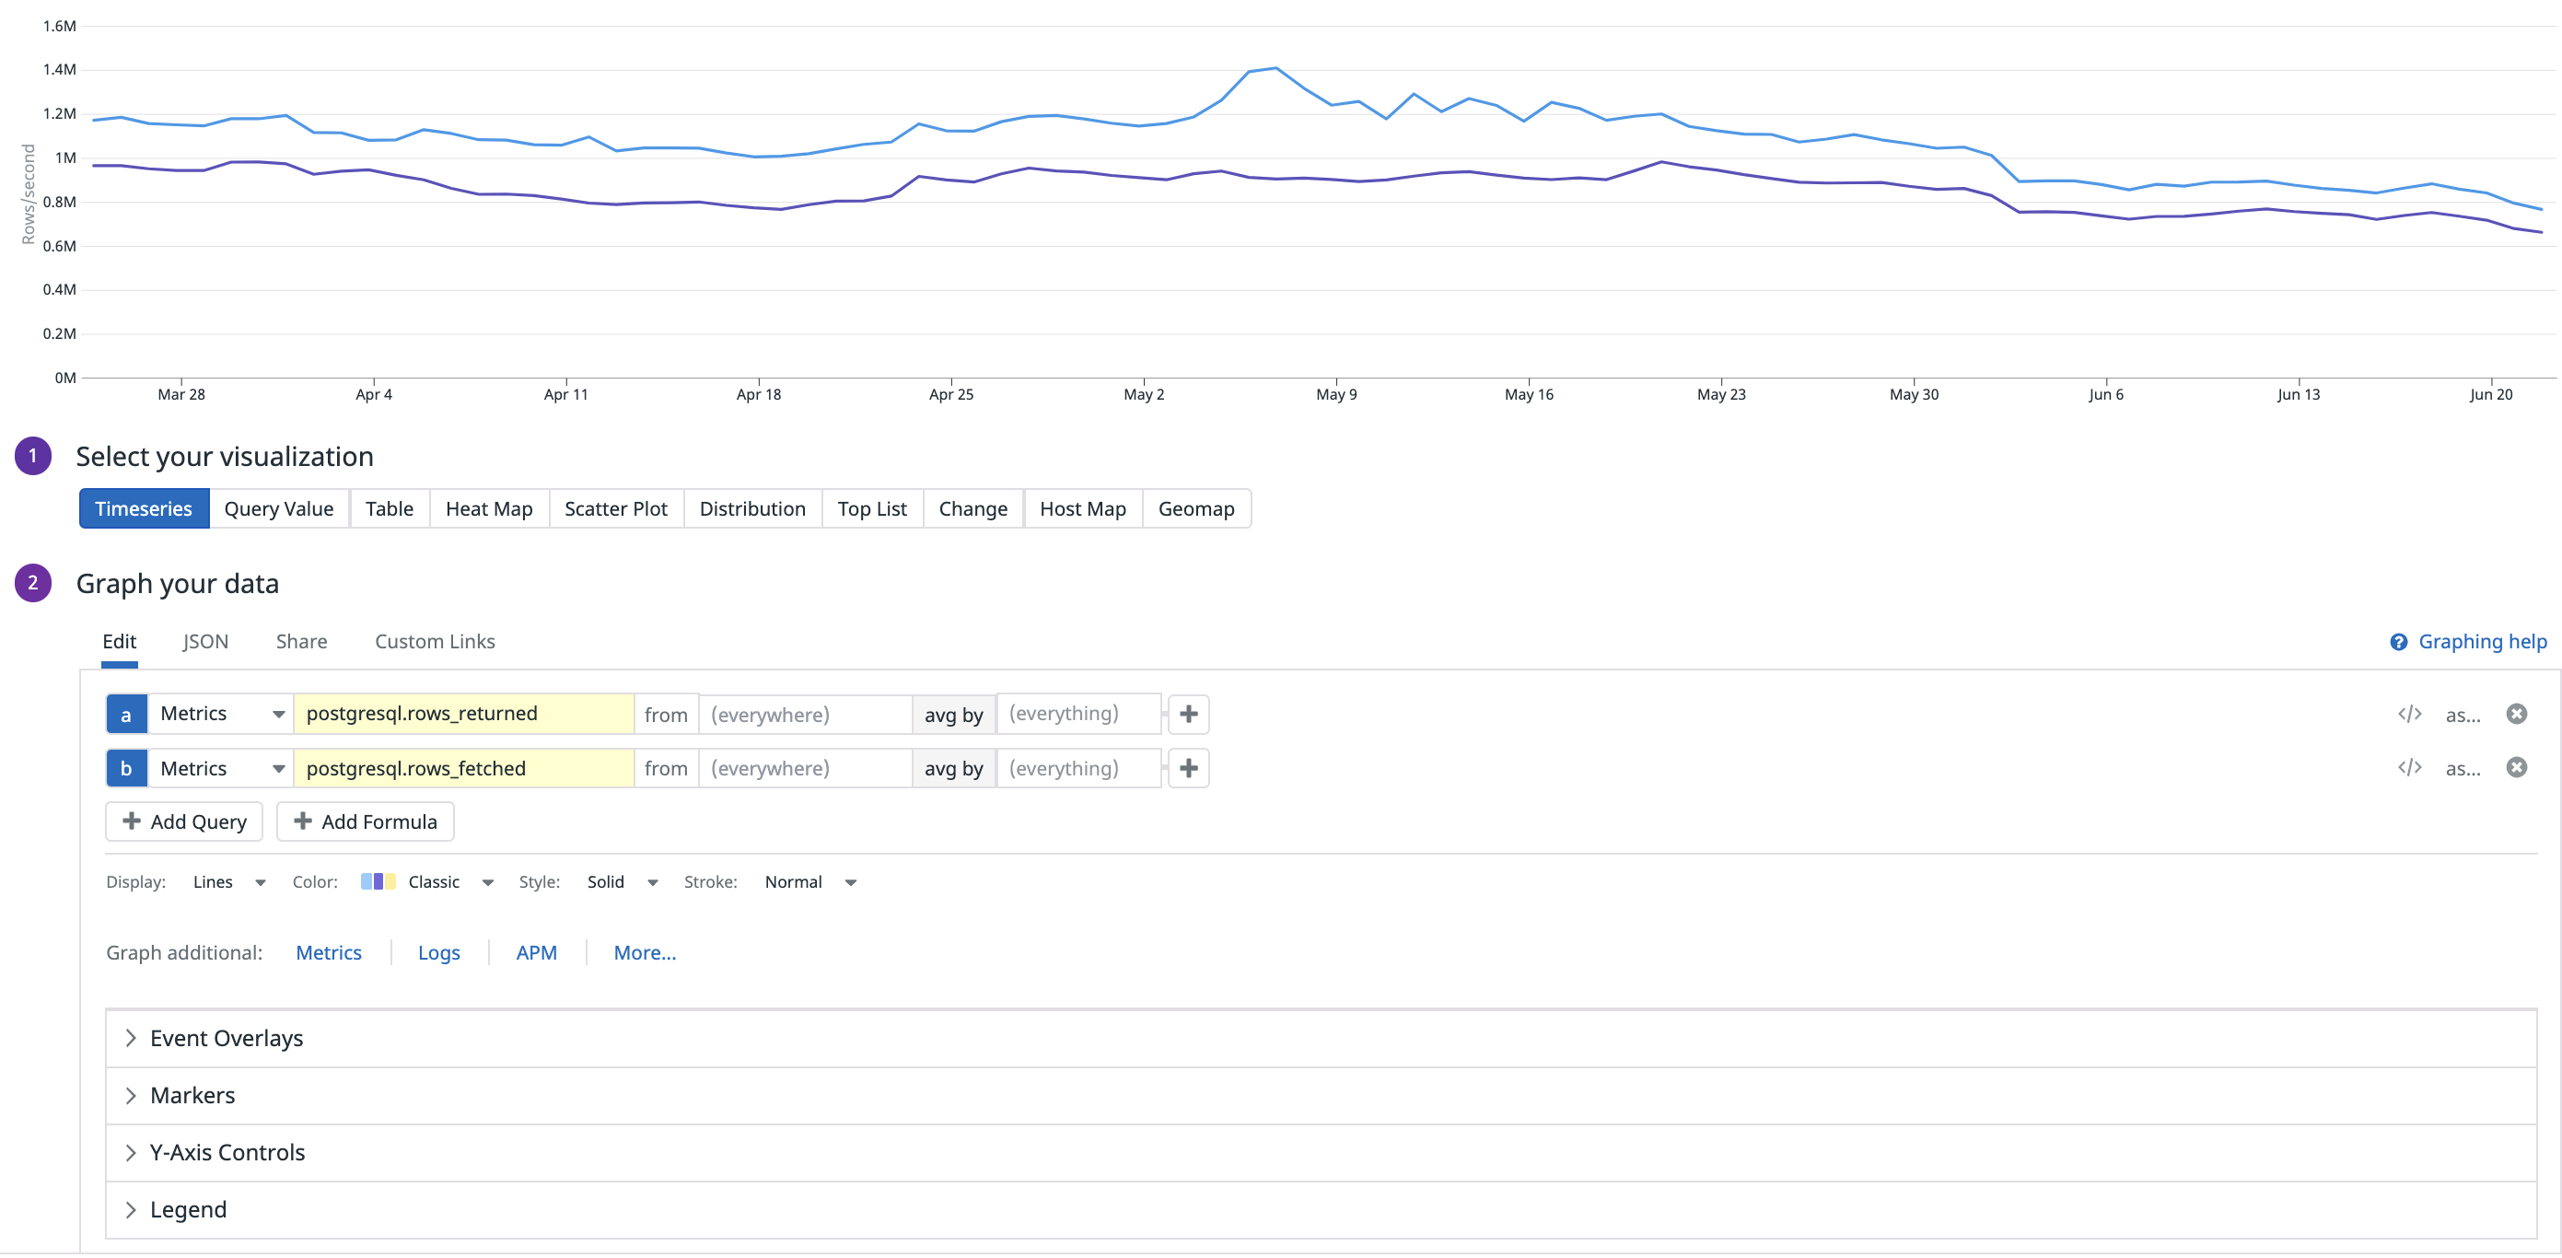Click the code toggle icon for query a

2409,714
